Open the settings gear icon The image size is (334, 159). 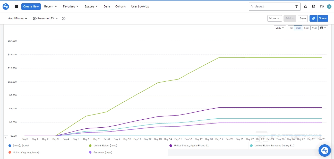click(314, 6)
